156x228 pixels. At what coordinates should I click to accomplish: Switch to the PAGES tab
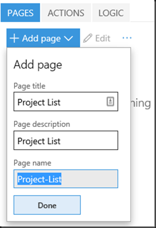[20, 13]
